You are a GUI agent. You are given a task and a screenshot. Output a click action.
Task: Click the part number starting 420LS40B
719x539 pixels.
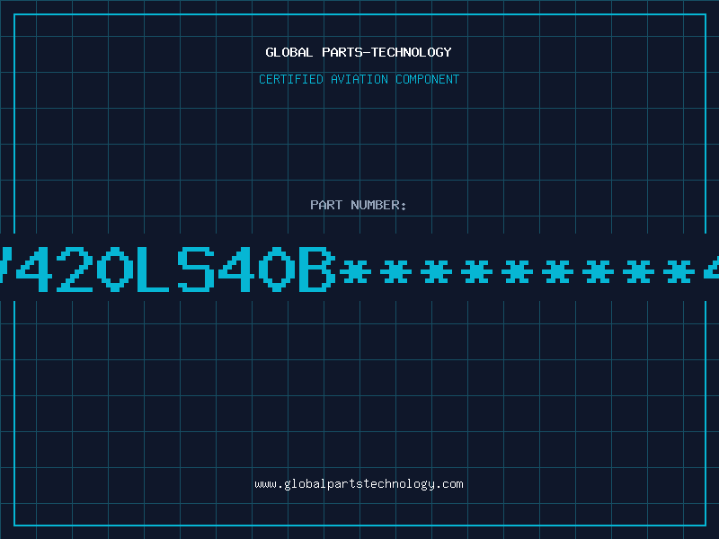(x=359, y=269)
